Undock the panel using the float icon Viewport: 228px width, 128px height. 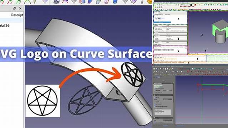(x=14, y=9)
